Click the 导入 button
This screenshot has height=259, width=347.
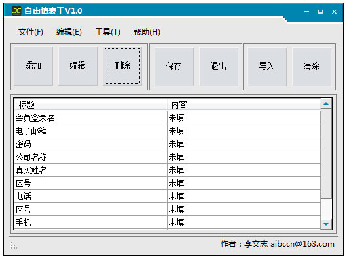(267, 66)
